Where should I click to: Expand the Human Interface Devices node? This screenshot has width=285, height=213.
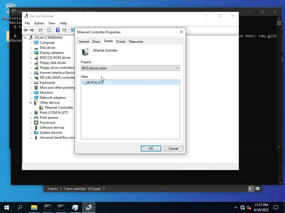coord(31,73)
